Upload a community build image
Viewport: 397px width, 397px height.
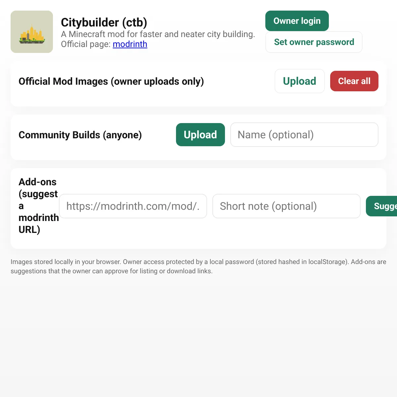coord(200,135)
